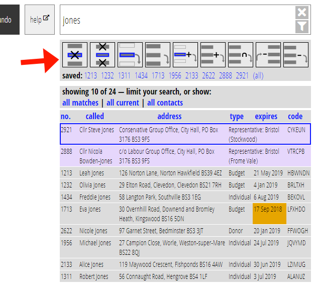Open saved record 1232 link
Image resolution: width=314 pixels, height=289 pixels.
coord(108,76)
